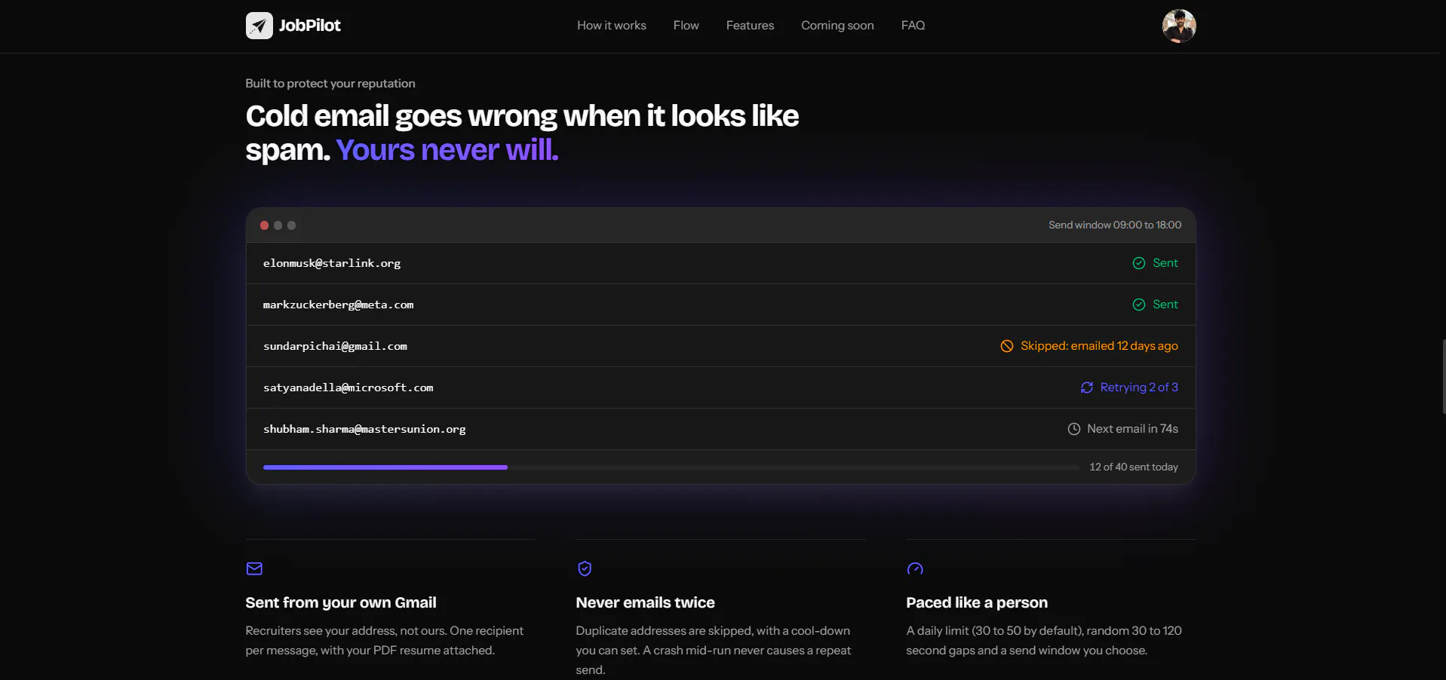The width and height of the screenshot is (1446, 680).
Task: Click the page scrollbar thumb on the right
Action: [1444, 376]
